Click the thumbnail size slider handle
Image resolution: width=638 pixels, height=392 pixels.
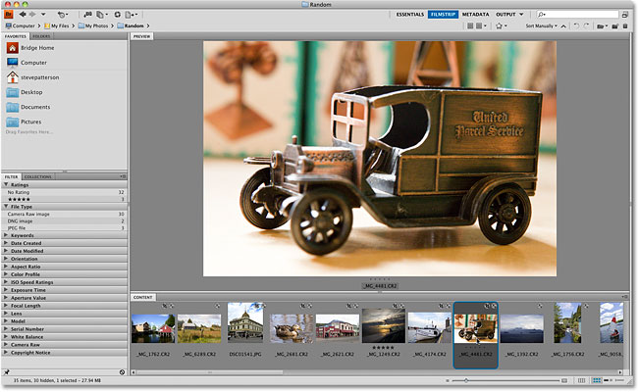[466, 380]
